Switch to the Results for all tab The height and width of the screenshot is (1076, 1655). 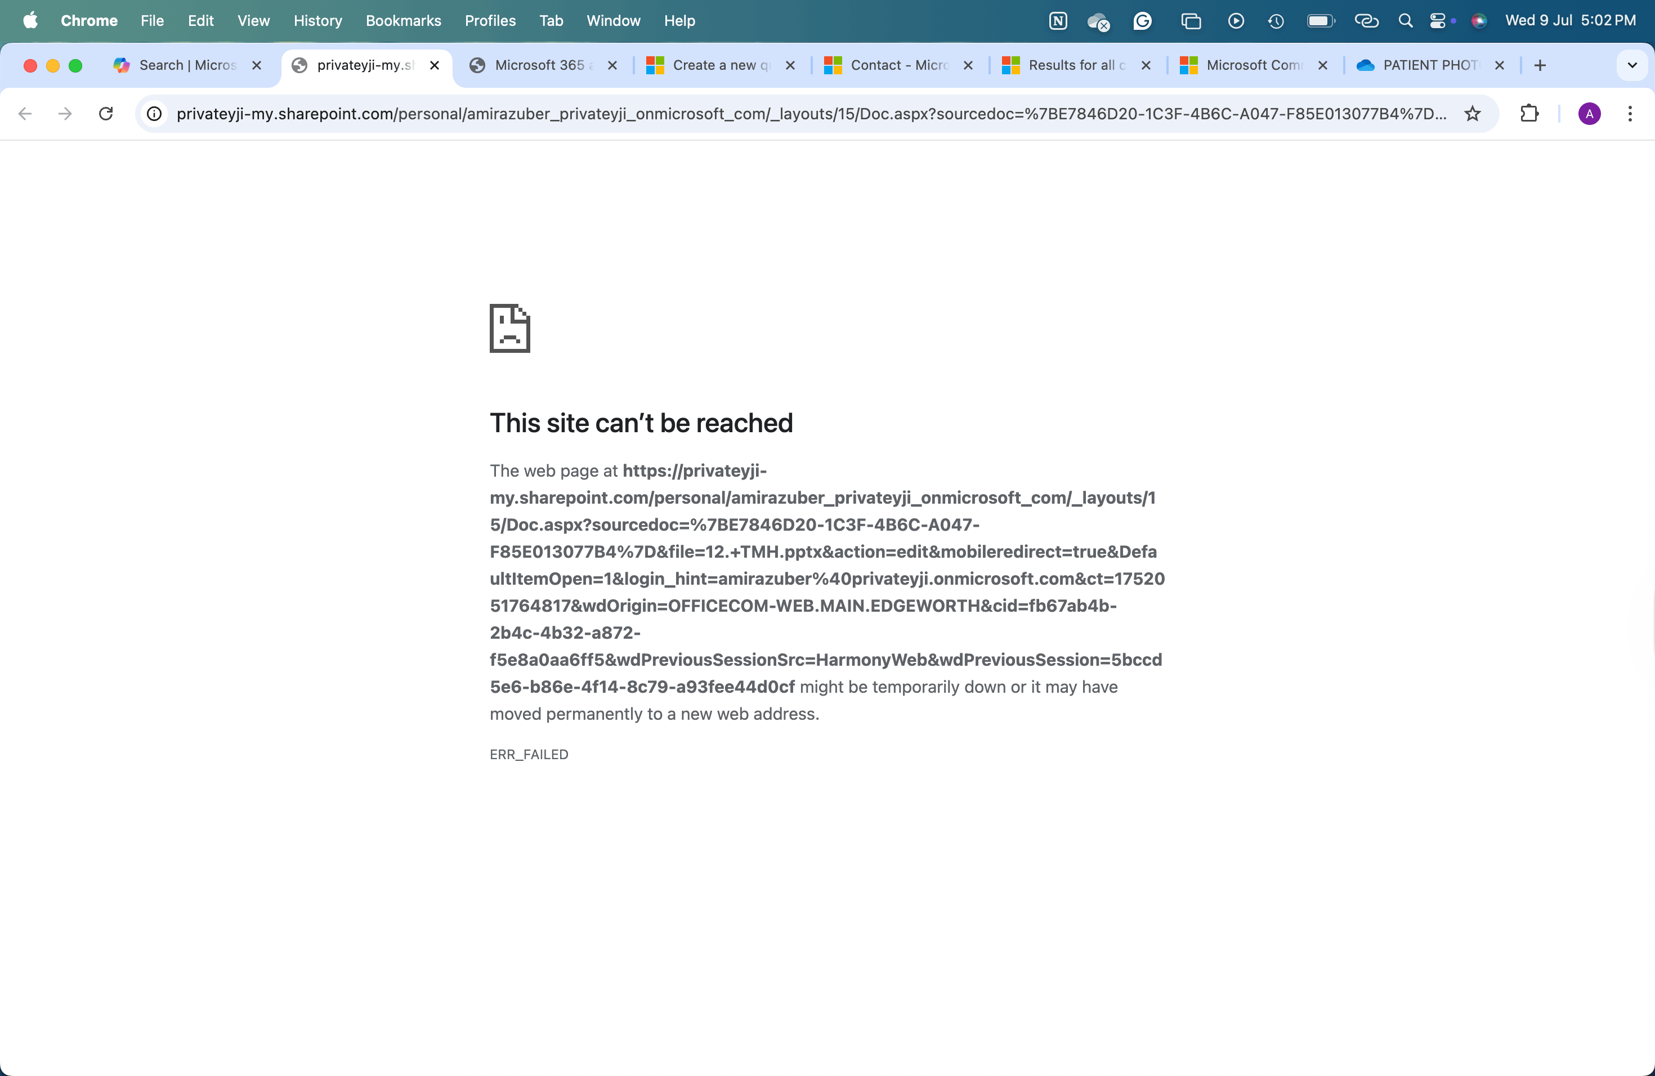tap(1077, 65)
